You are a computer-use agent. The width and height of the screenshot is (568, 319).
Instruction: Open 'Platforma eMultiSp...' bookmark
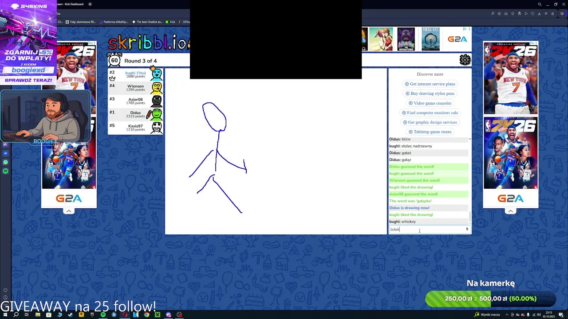tap(114, 22)
